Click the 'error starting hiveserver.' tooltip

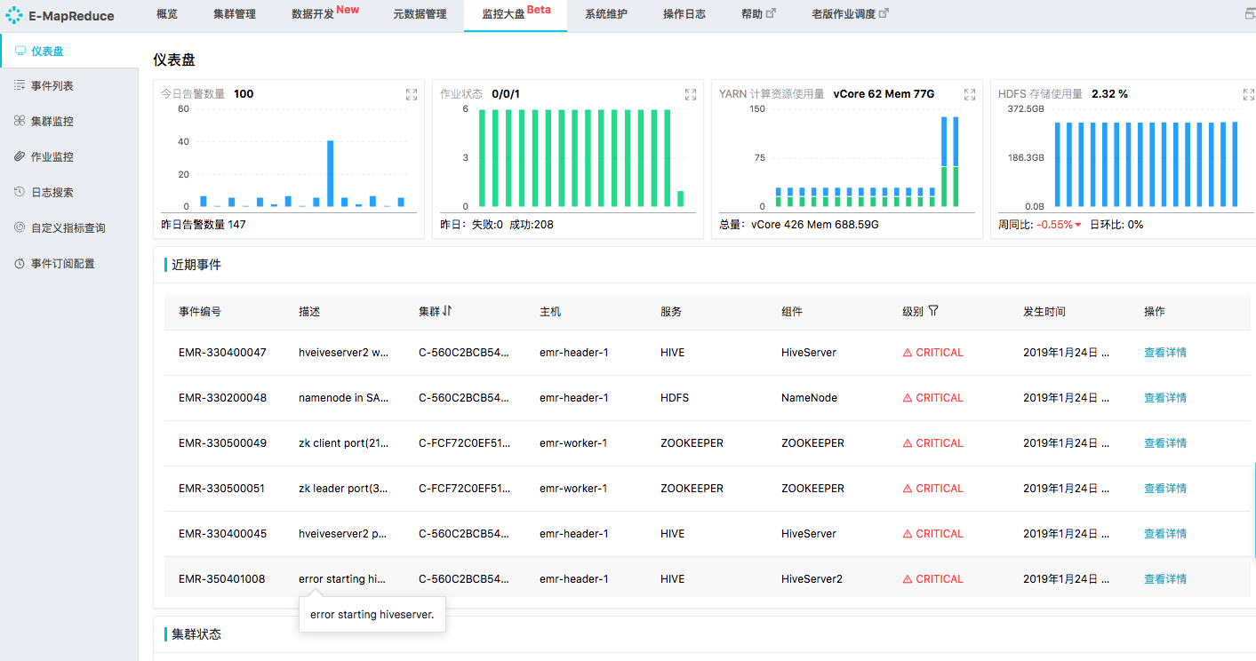pyautogui.click(x=372, y=615)
